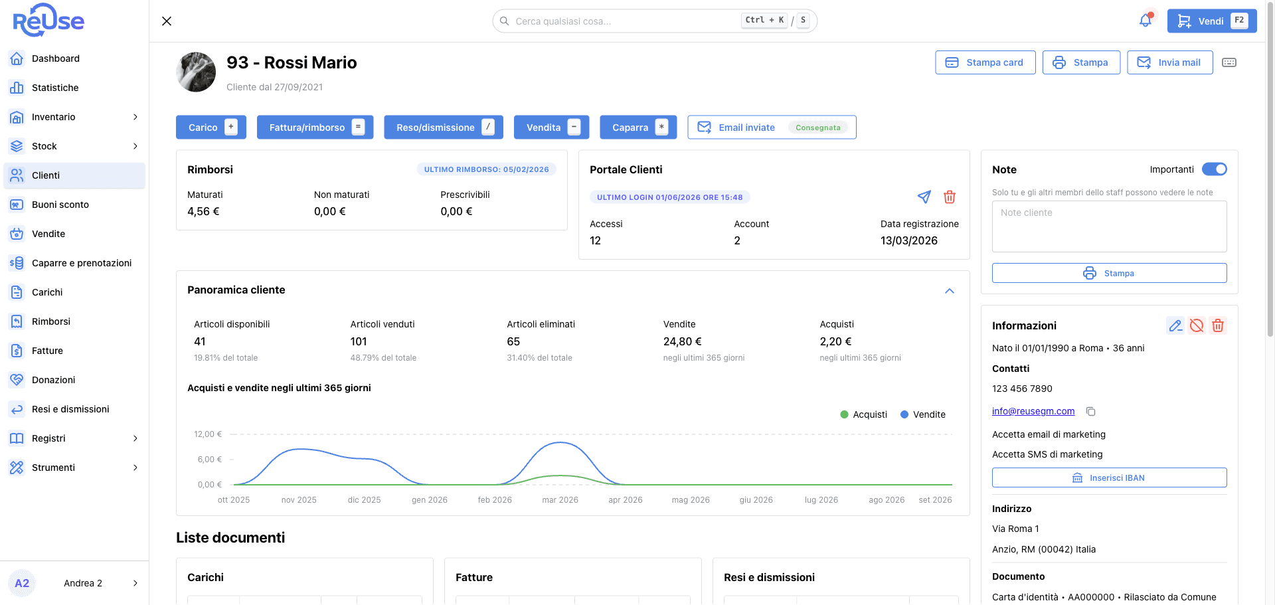The image size is (1275, 605).
Task: Open the Andrea 2 user menu
Action: coord(74,583)
